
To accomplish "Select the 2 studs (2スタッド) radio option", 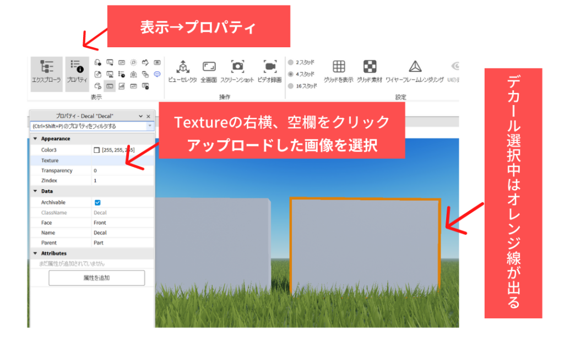I will 291,63.
